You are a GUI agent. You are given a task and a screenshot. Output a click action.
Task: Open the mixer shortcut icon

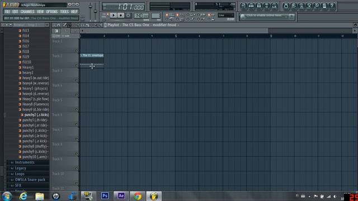click(274, 6)
